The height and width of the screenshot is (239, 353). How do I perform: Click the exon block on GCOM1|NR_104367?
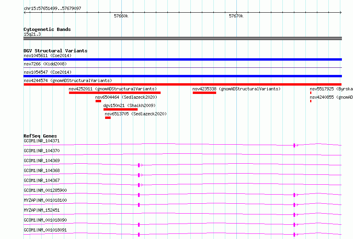139,185
